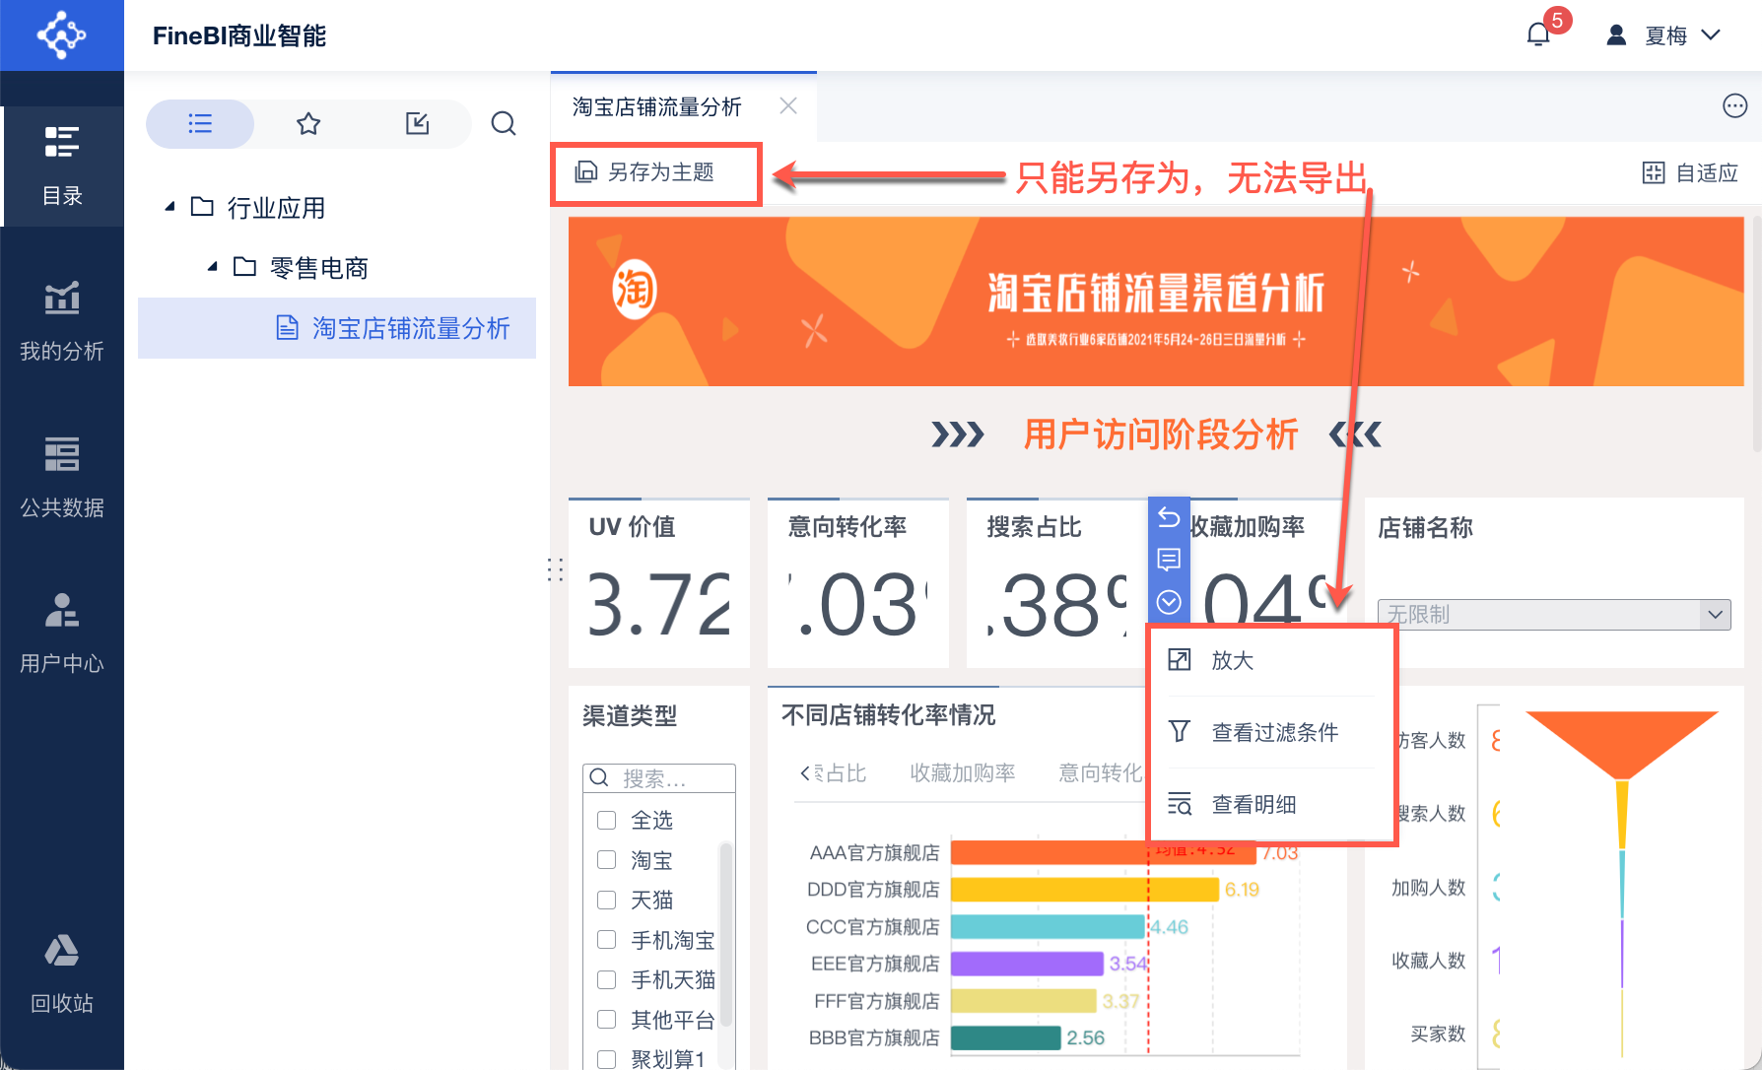Click the search magnifier in directory panel
Viewport: 1762px width, 1070px height.
tap(504, 124)
